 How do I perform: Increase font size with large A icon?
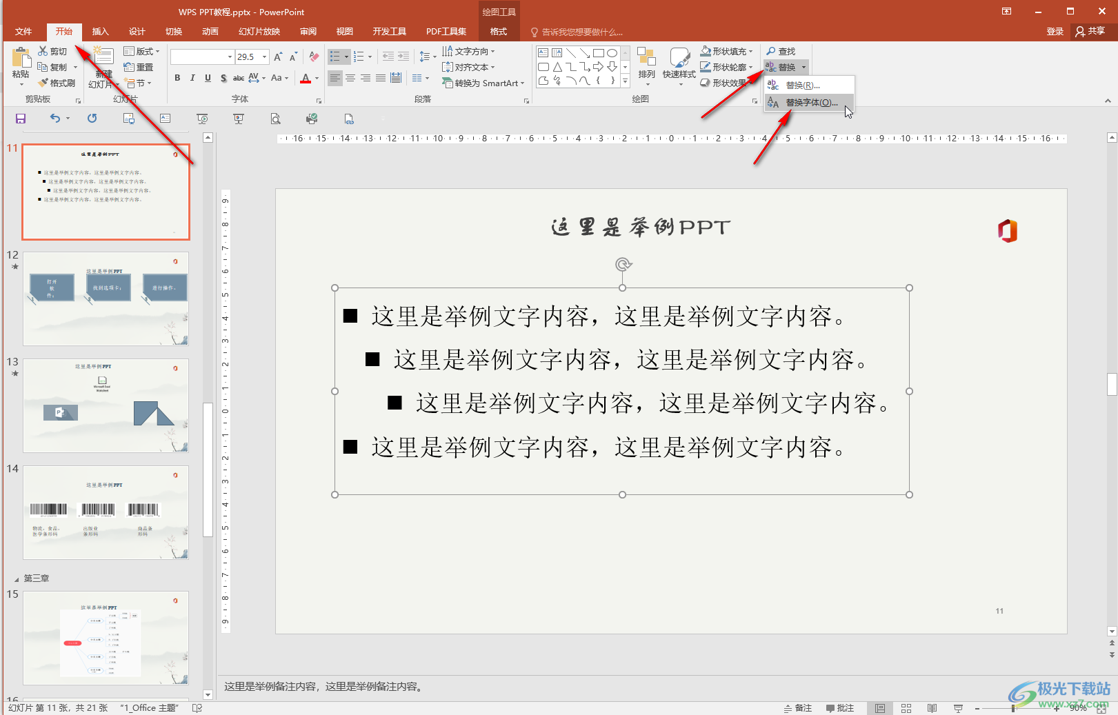278,57
